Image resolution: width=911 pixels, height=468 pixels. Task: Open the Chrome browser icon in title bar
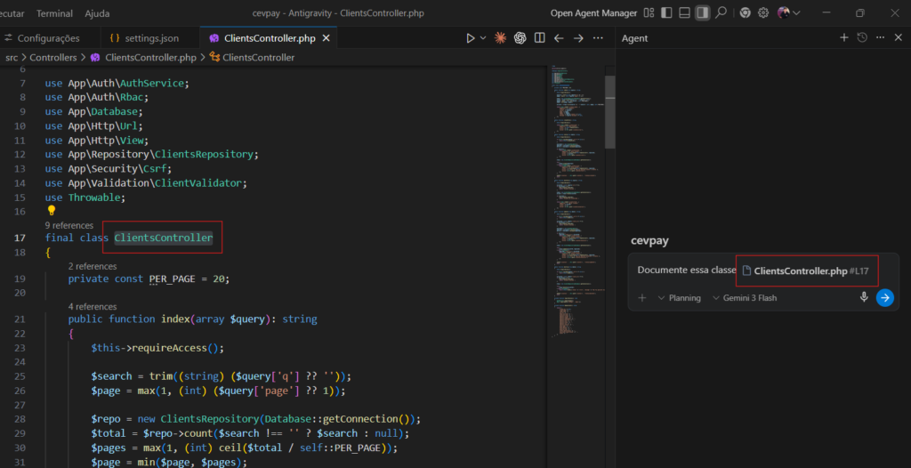pos(746,12)
